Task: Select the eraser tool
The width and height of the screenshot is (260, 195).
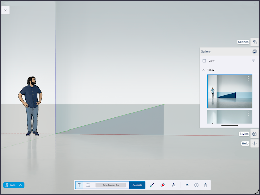Action: 162,185
